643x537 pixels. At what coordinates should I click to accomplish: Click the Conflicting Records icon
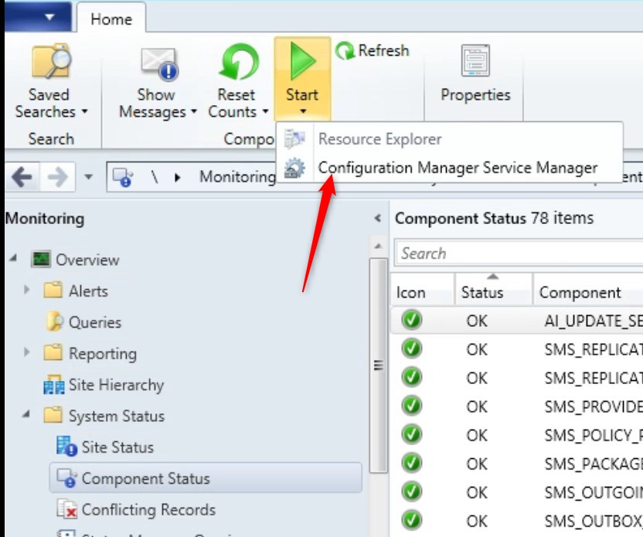[x=66, y=508]
